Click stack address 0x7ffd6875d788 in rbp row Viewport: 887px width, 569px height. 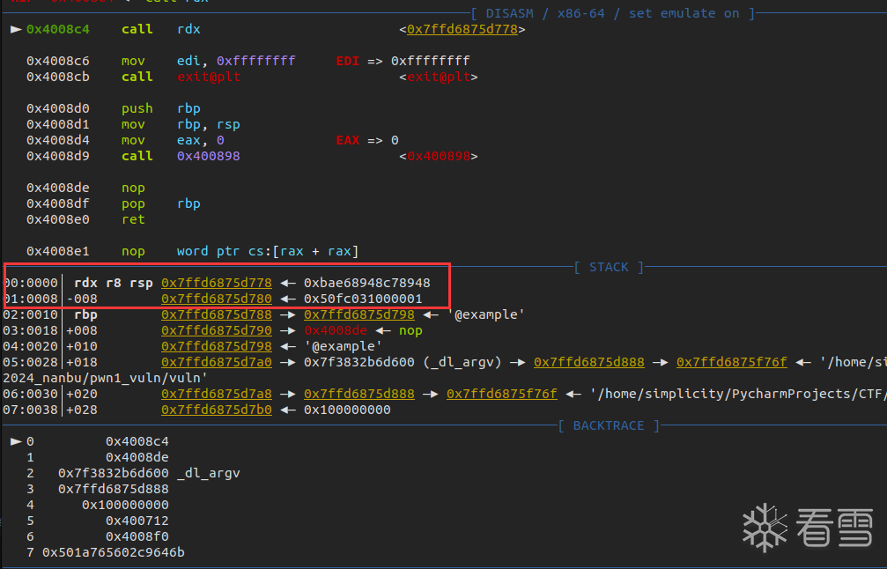pos(216,314)
